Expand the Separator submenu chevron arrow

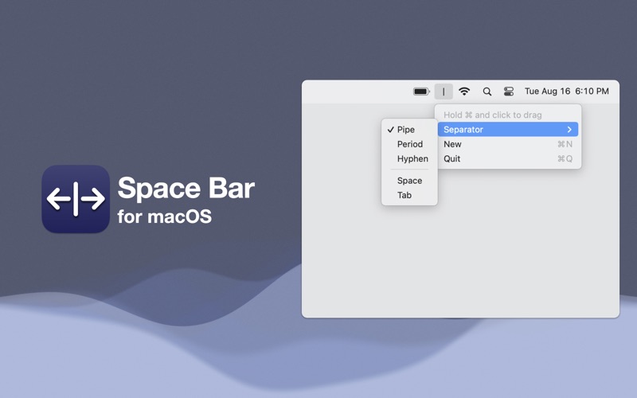click(x=569, y=130)
